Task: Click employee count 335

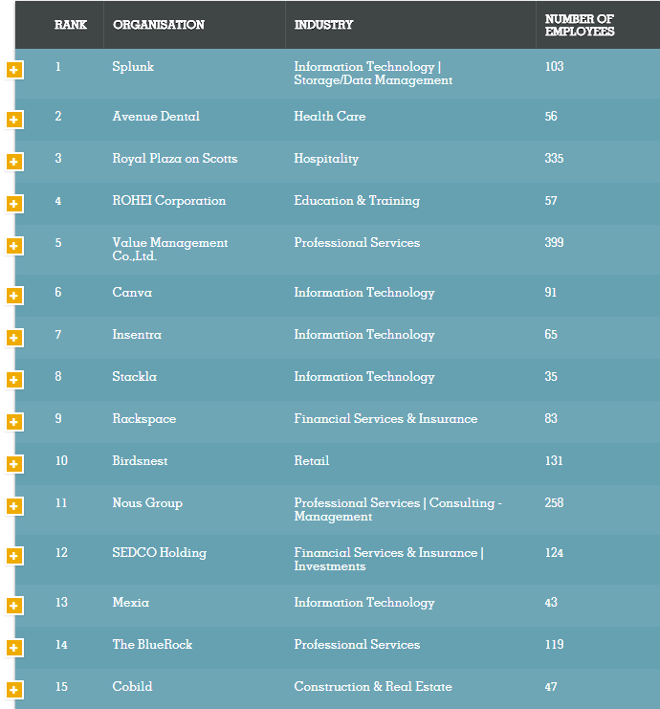Action: (554, 158)
